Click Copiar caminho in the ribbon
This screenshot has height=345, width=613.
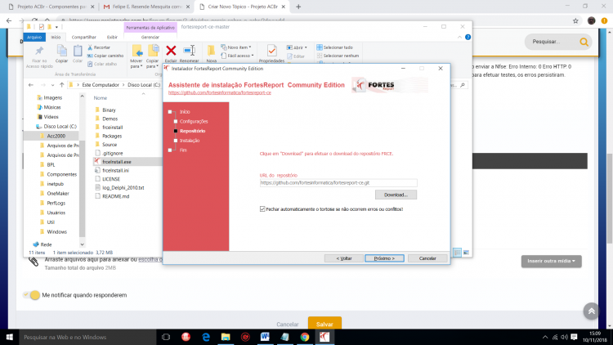pyautogui.click(x=105, y=56)
